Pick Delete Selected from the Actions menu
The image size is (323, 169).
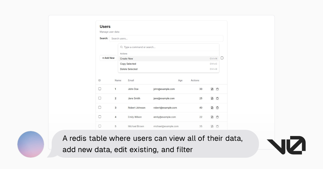129,69
